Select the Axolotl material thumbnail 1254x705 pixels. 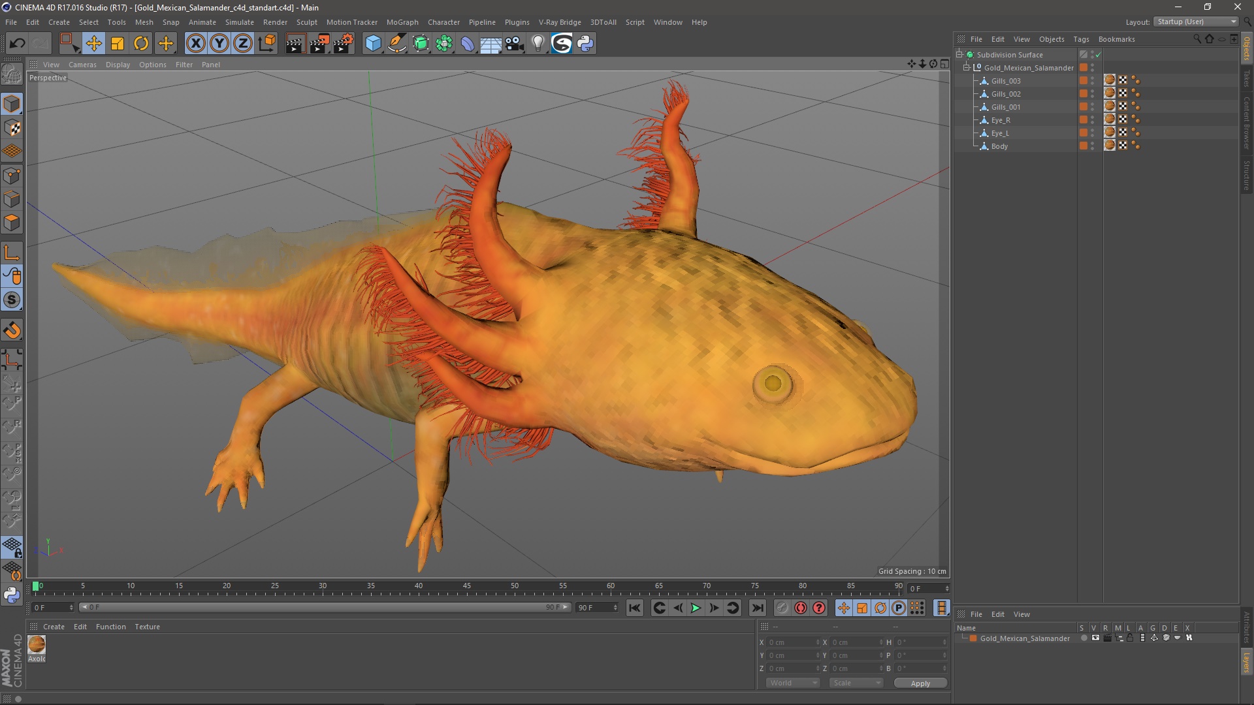(x=37, y=645)
